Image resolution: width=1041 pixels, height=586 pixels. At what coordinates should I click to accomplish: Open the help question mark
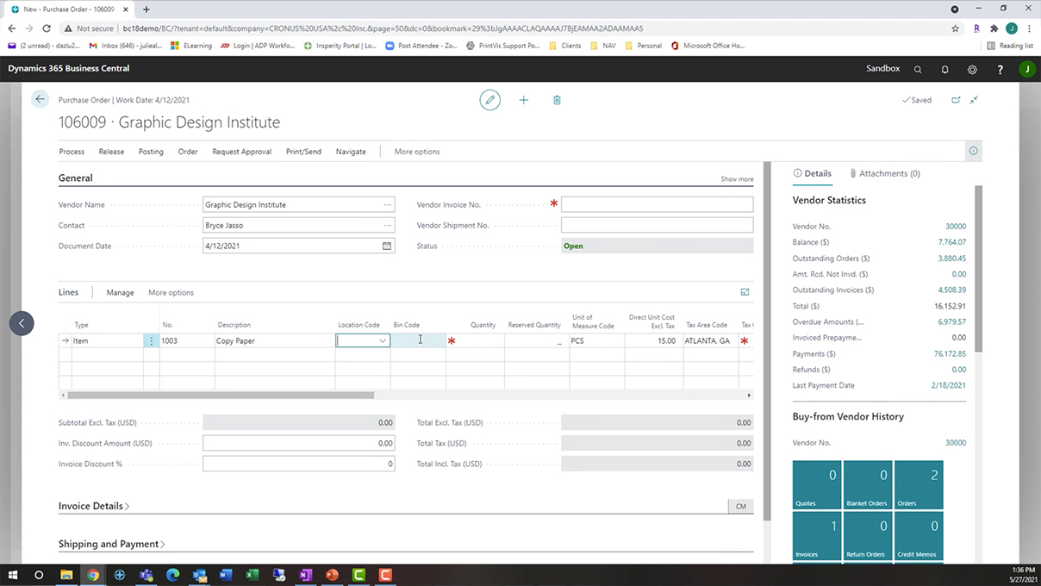[x=1000, y=69]
